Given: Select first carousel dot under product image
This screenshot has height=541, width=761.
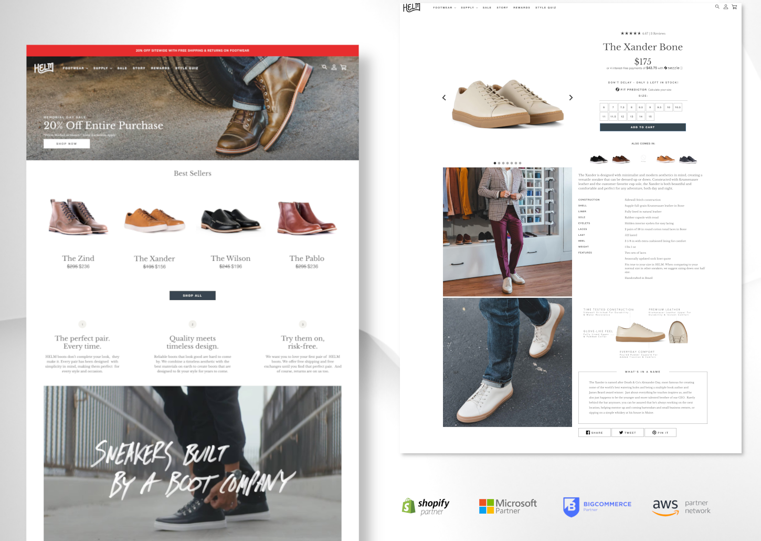Looking at the screenshot, I should [x=495, y=163].
